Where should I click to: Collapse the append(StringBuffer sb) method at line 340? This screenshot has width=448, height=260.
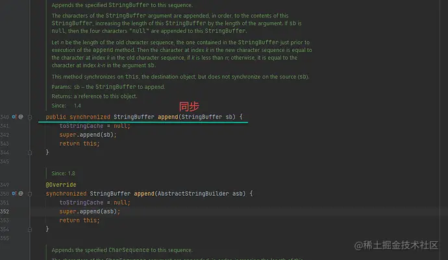[x=30, y=117]
